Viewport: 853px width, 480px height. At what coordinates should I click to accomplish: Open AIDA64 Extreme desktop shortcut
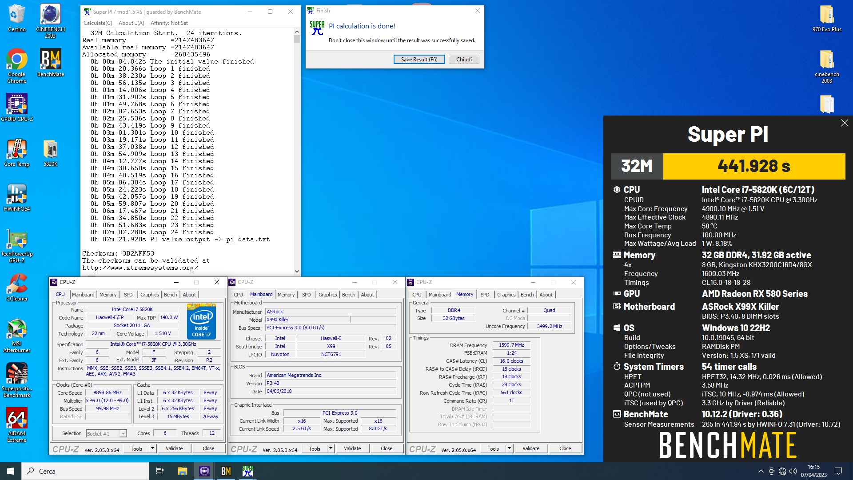pyautogui.click(x=16, y=425)
